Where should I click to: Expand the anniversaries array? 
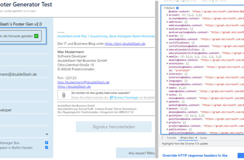(x=167, y=29)
